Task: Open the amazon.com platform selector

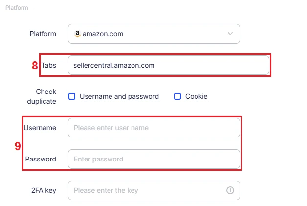Action: coord(153,34)
